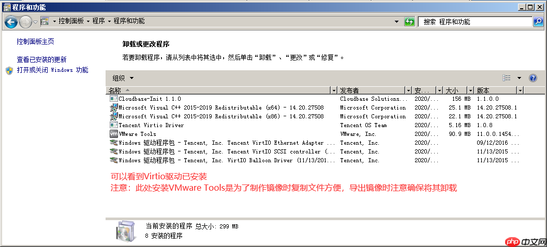The image size is (547, 247).
Task: Click the window title bar program icon
Action: pyautogui.click(x=7, y=7)
